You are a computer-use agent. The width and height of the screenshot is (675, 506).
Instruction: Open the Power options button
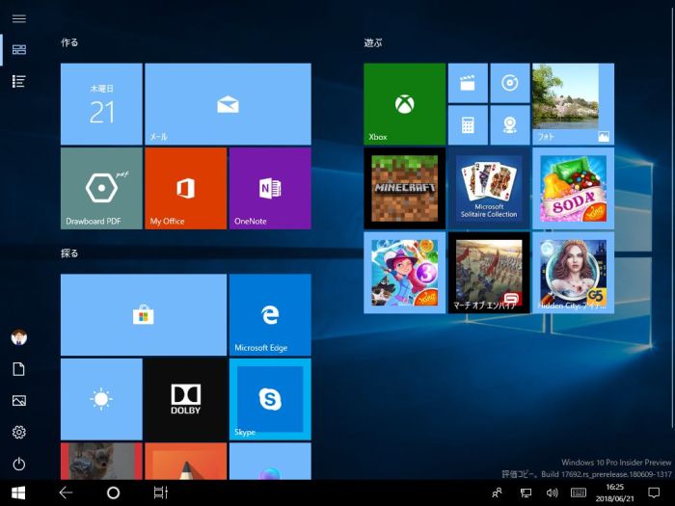coord(18,464)
